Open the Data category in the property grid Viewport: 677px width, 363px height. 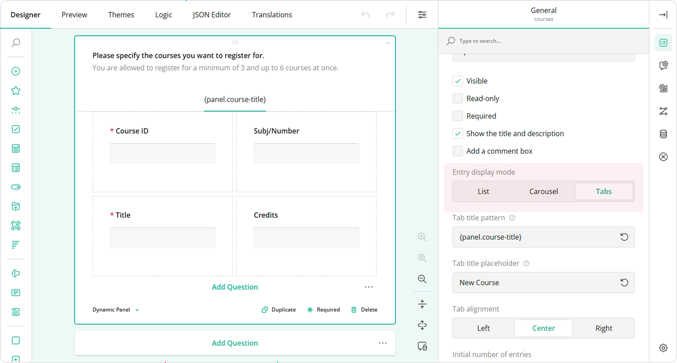[663, 134]
